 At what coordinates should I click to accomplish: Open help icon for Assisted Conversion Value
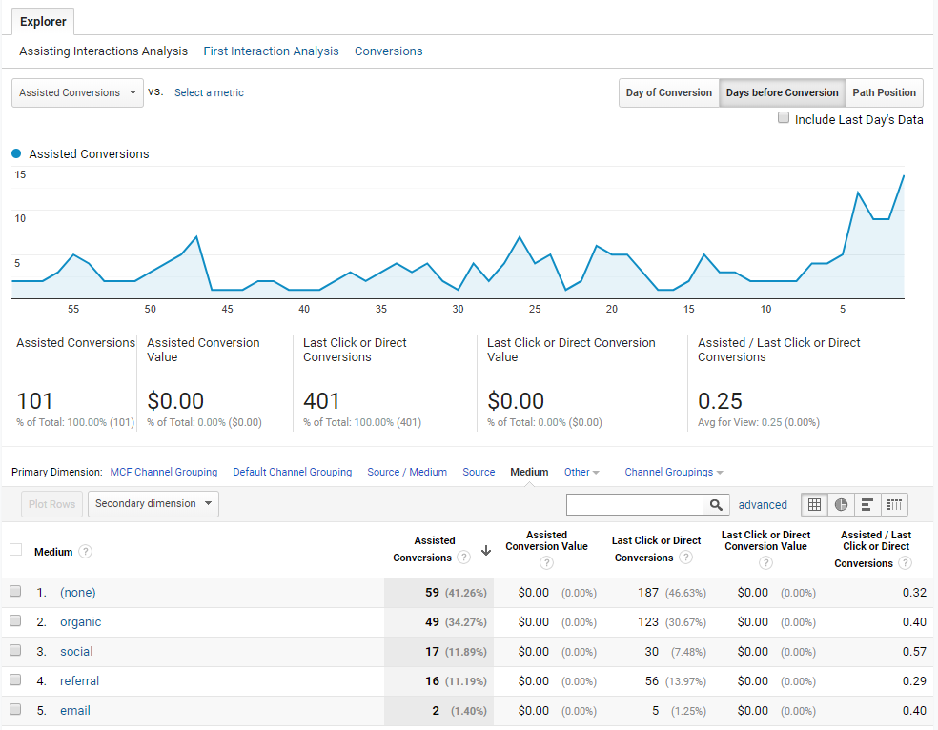(x=546, y=562)
